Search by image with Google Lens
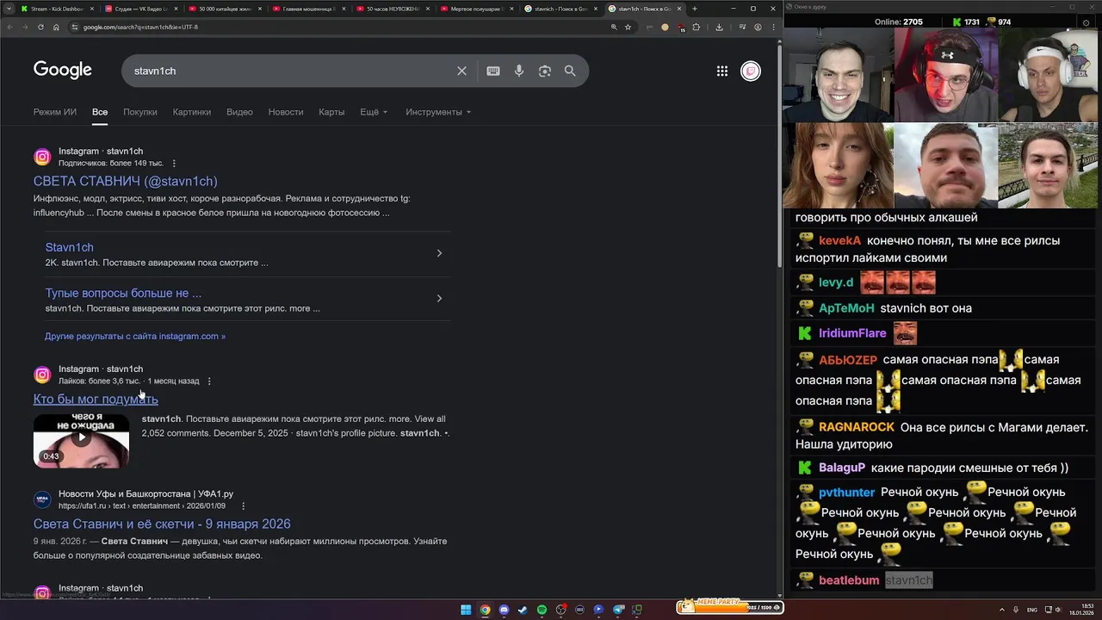This screenshot has height=620, width=1102. click(x=544, y=71)
